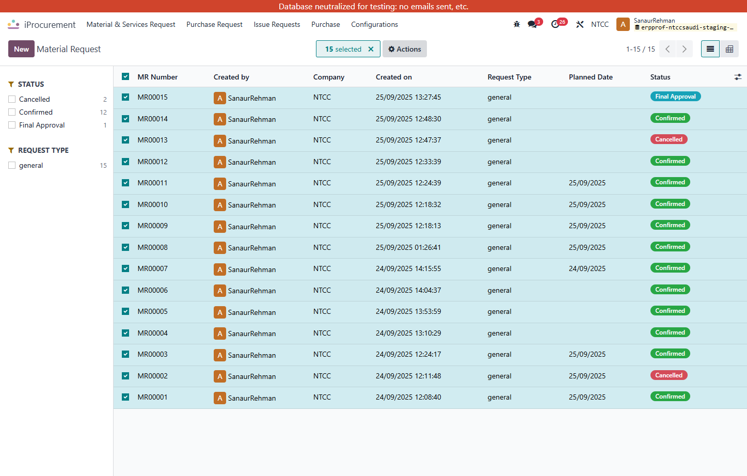Enable the Cancelled status filter
This screenshot has height=476, width=747.
(12, 99)
